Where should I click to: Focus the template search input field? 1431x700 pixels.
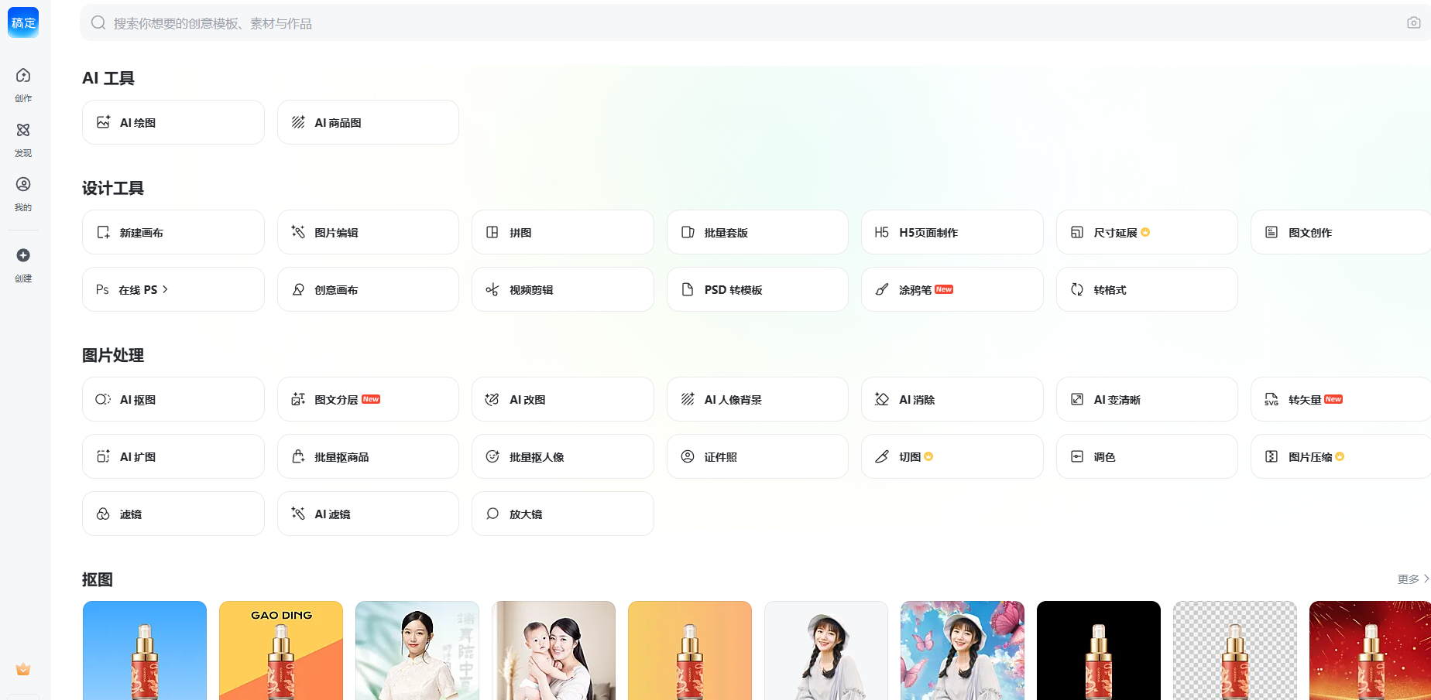coord(755,23)
